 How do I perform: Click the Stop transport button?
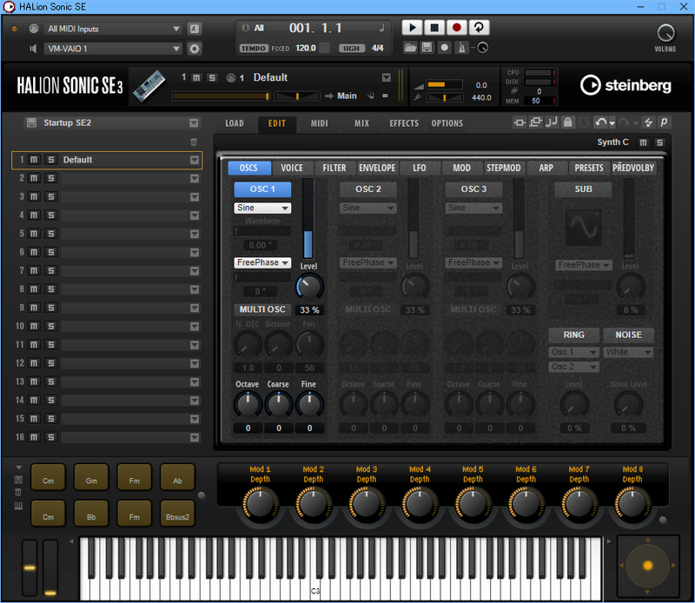click(434, 28)
